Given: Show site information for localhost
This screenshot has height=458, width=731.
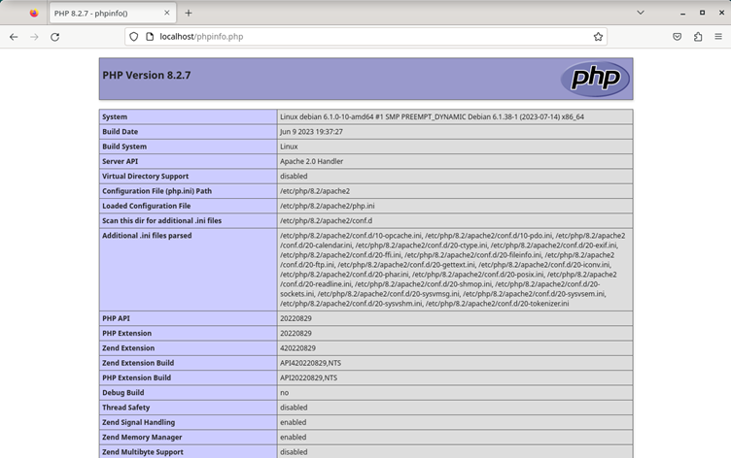Looking at the screenshot, I should click(x=150, y=37).
